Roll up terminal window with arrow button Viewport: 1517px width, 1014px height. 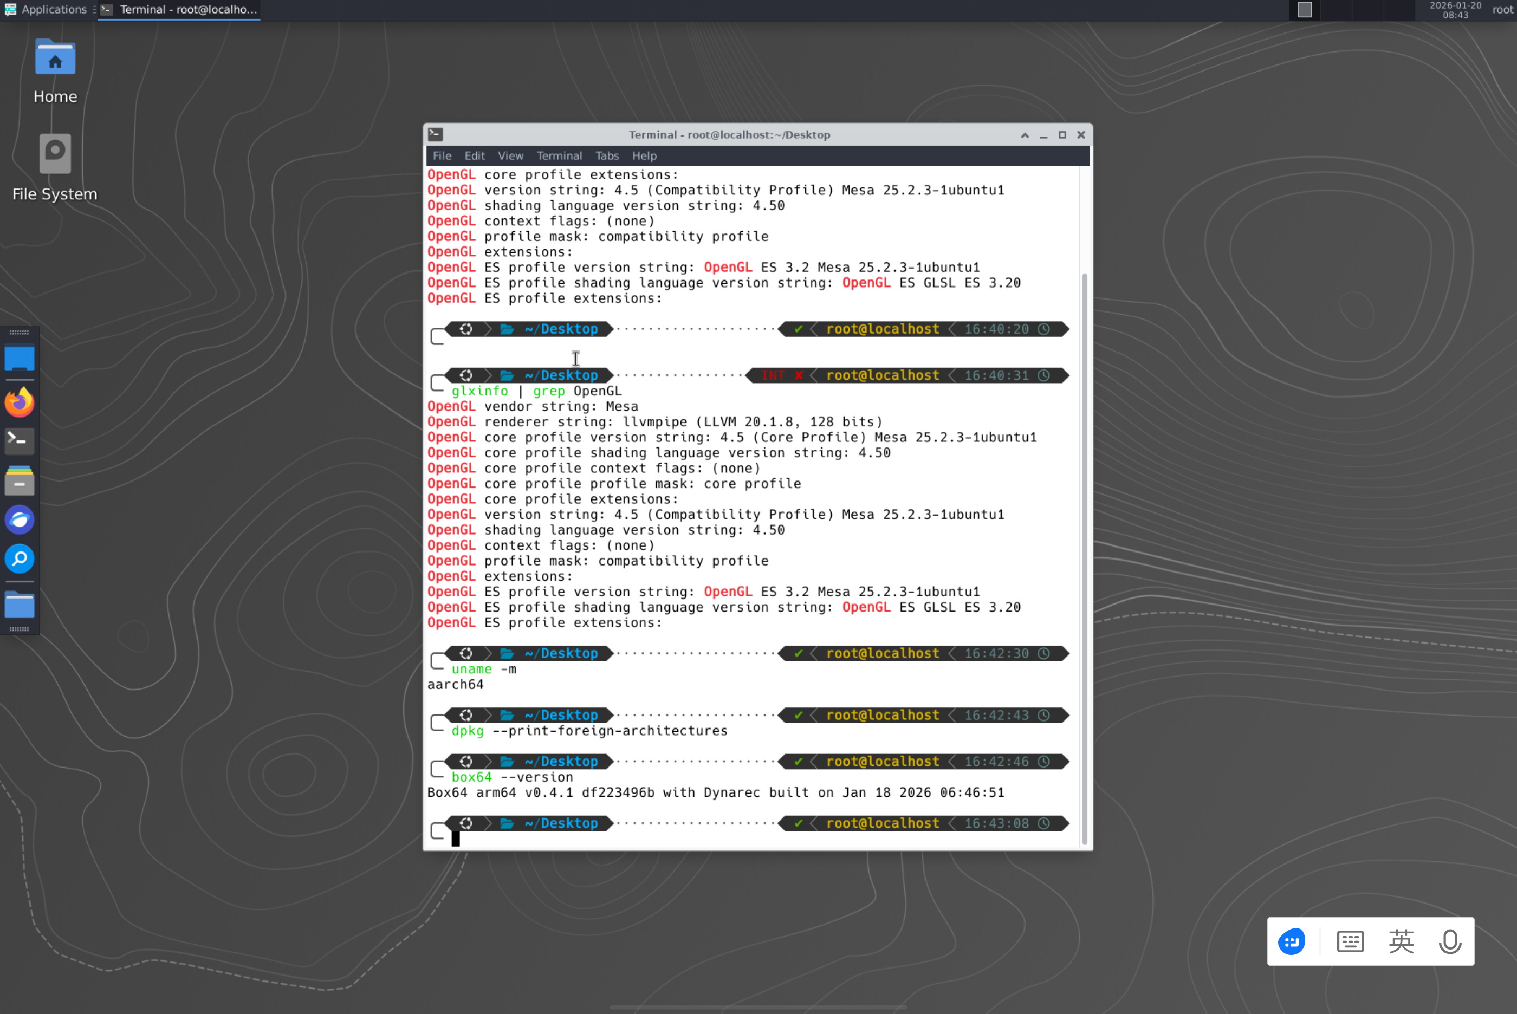(1025, 134)
